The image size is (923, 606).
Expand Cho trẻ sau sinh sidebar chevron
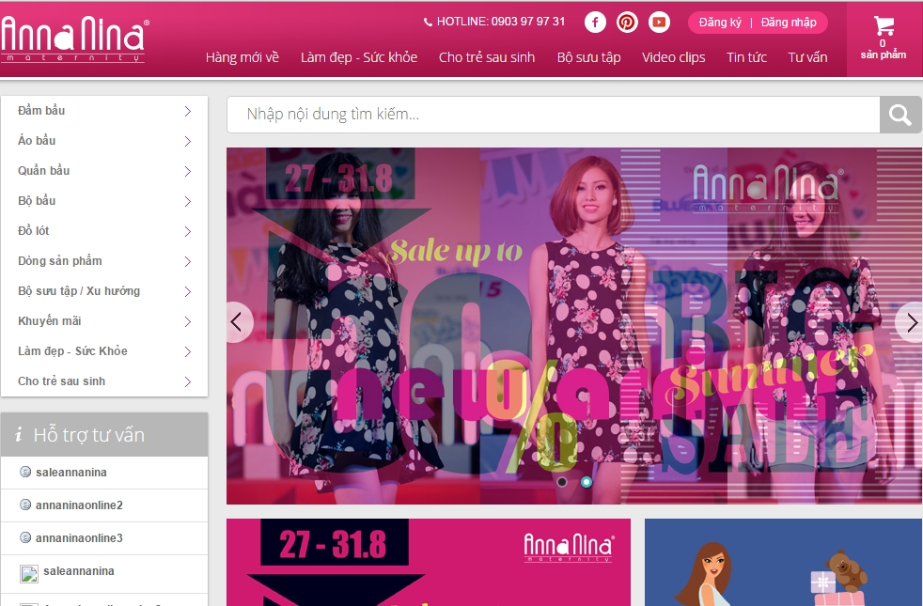(x=188, y=381)
